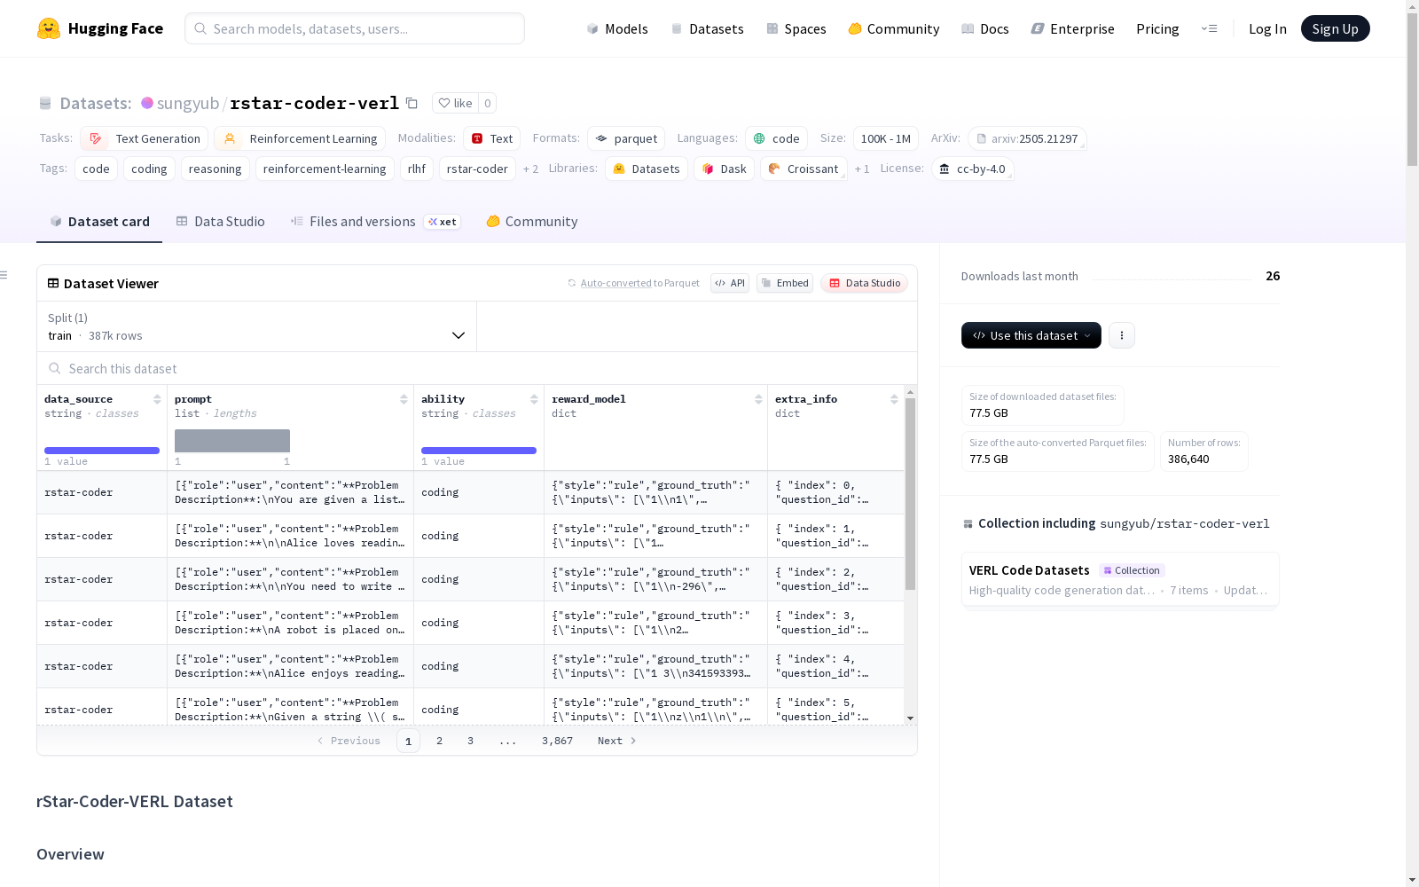
Task: Open the more-navigation hamburger menu icon
Action: pyautogui.click(x=1209, y=28)
